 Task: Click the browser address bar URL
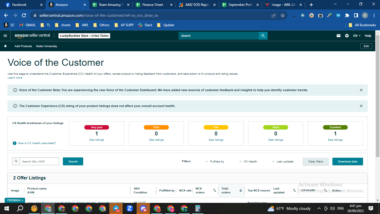pos(99,16)
